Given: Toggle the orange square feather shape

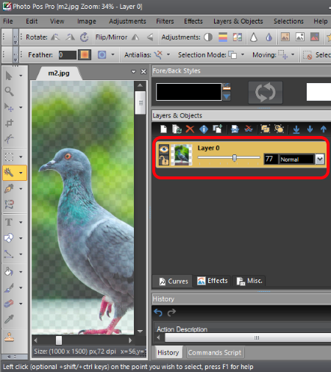Looking at the screenshot, I should tap(85, 54).
